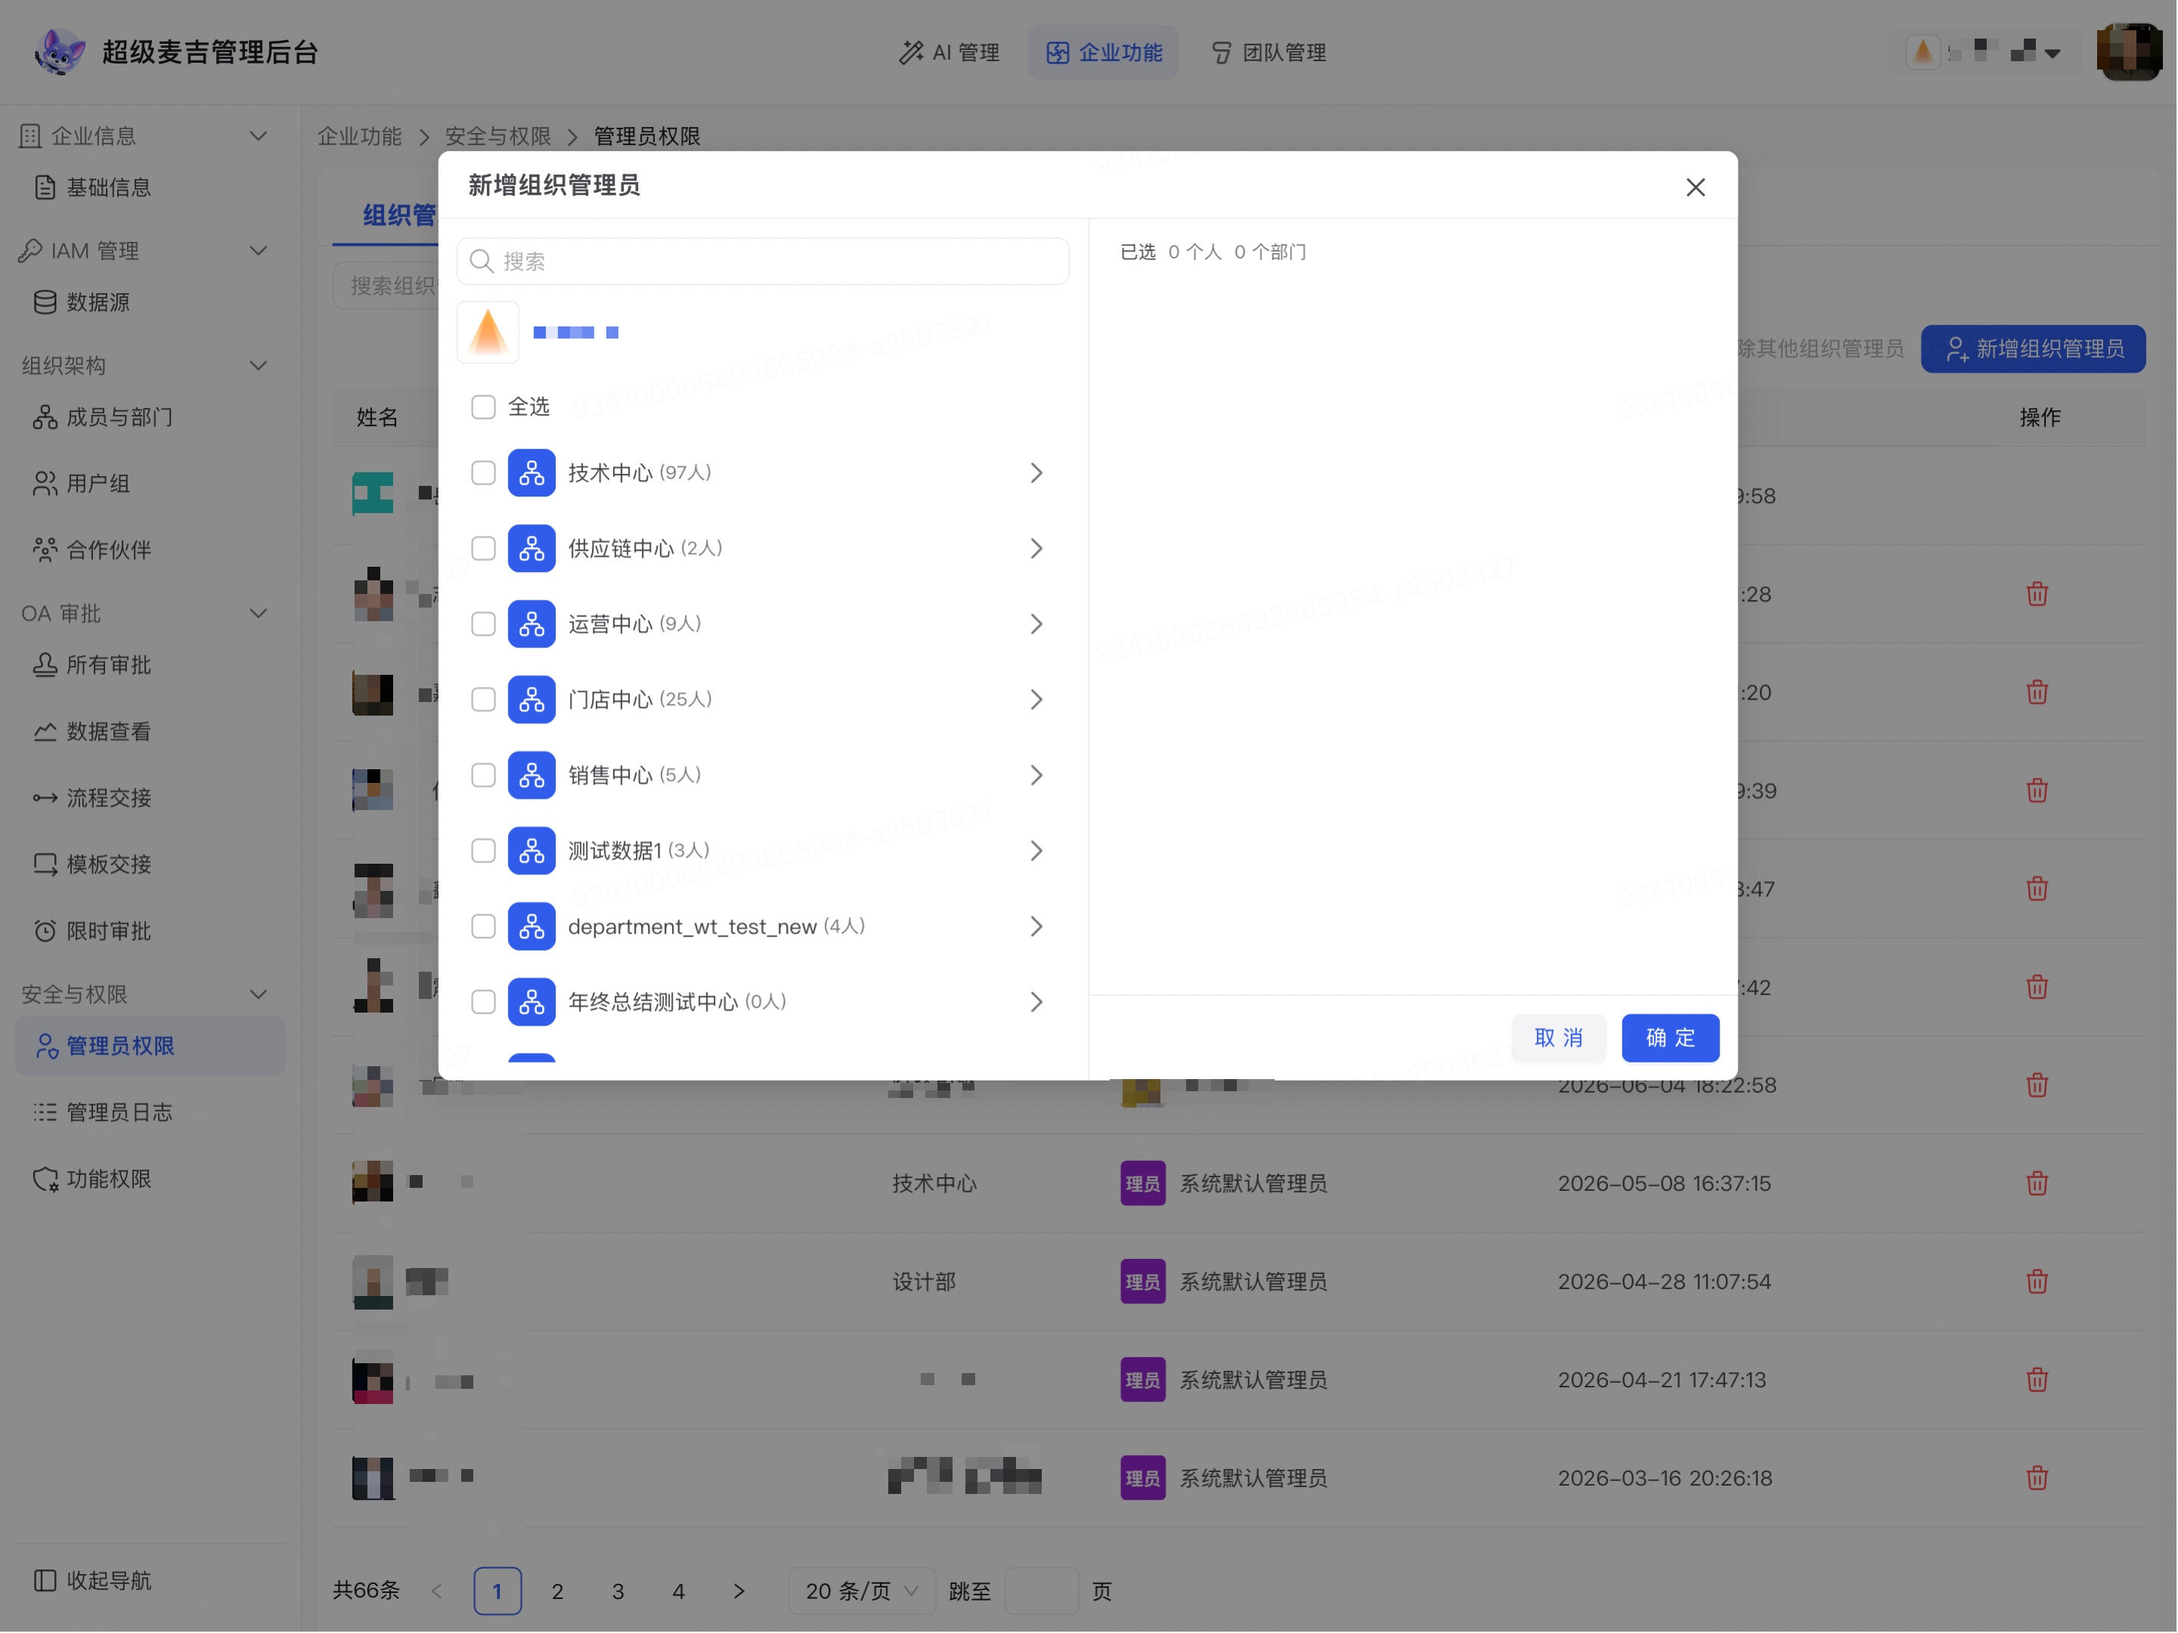This screenshot has height=1633, width=2178.
Task: Delete the row dated 2026-03-16 20:26:18
Action: pos(2037,1478)
